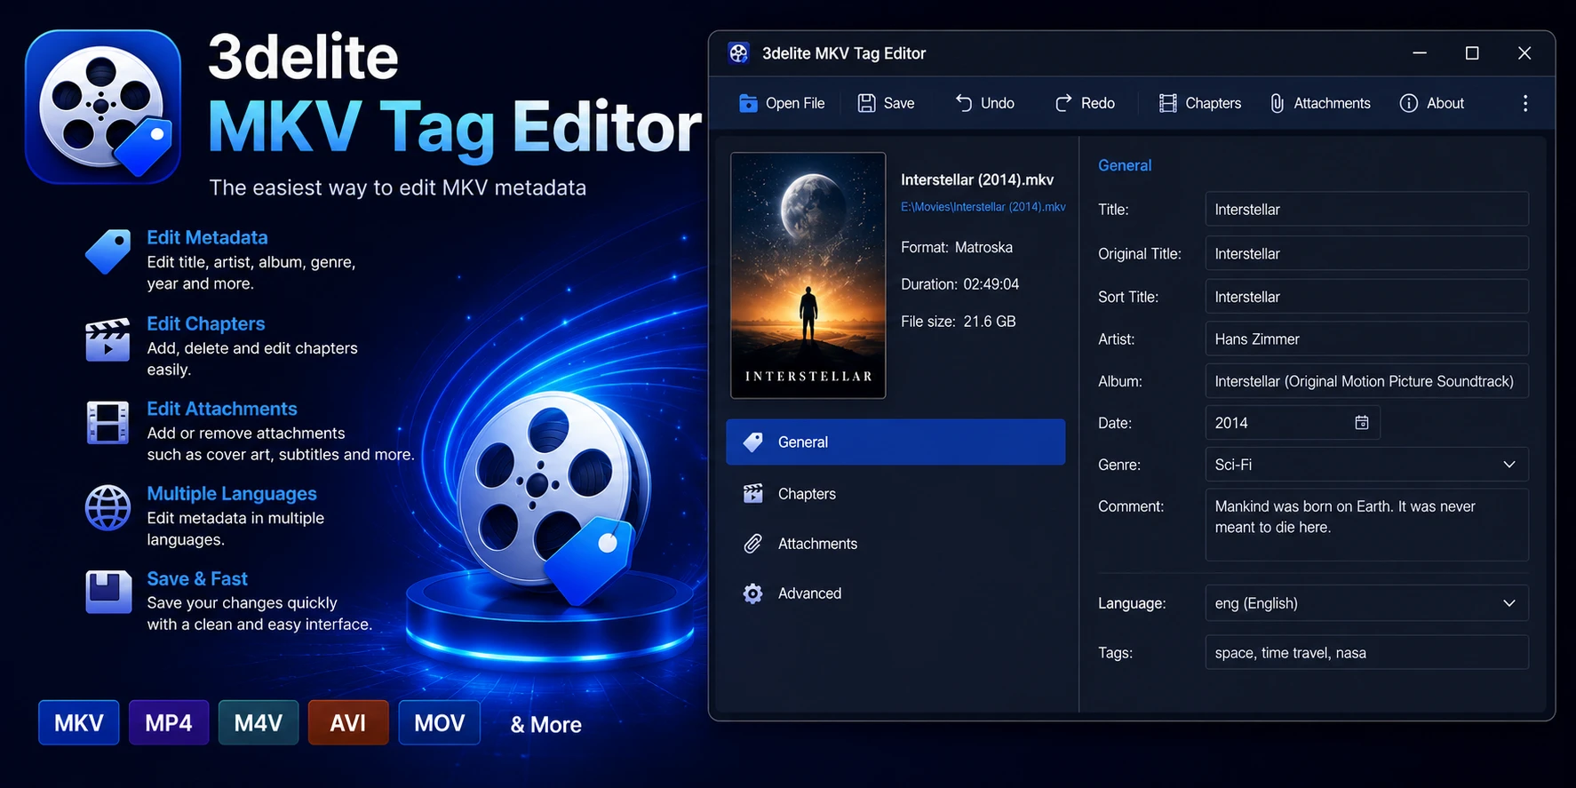This screenshot has width=1576, height=788.
Task: Click the Artist field with Hans Zimmer
Action: pos(1366,338)
